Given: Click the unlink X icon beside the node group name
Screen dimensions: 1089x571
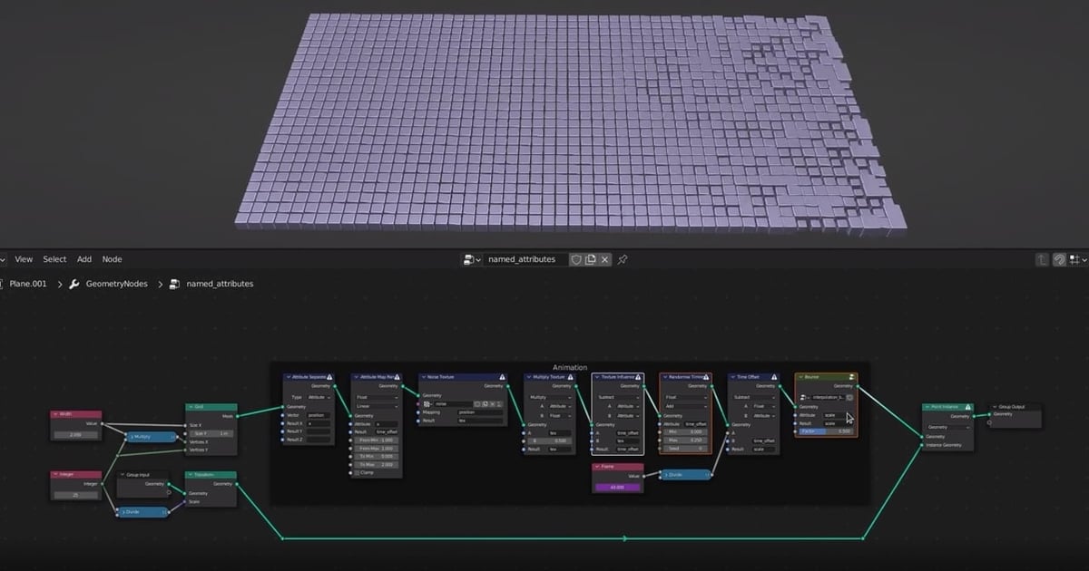Looking at the screenshot, I should [x=604, y=259].
